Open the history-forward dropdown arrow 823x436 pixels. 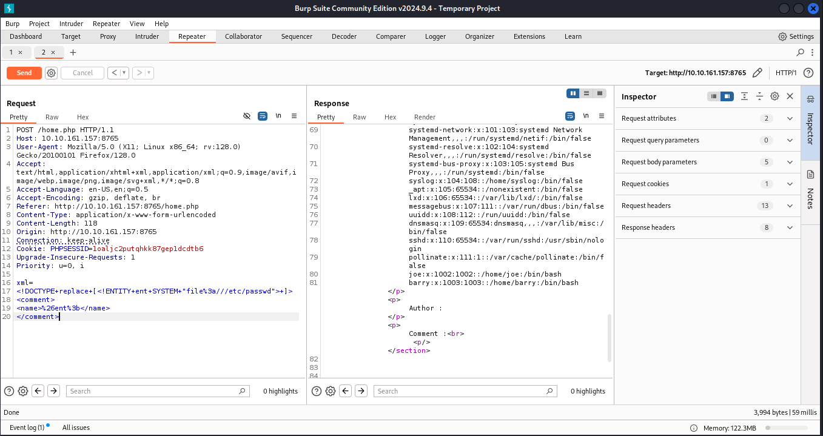pos(149,73)
